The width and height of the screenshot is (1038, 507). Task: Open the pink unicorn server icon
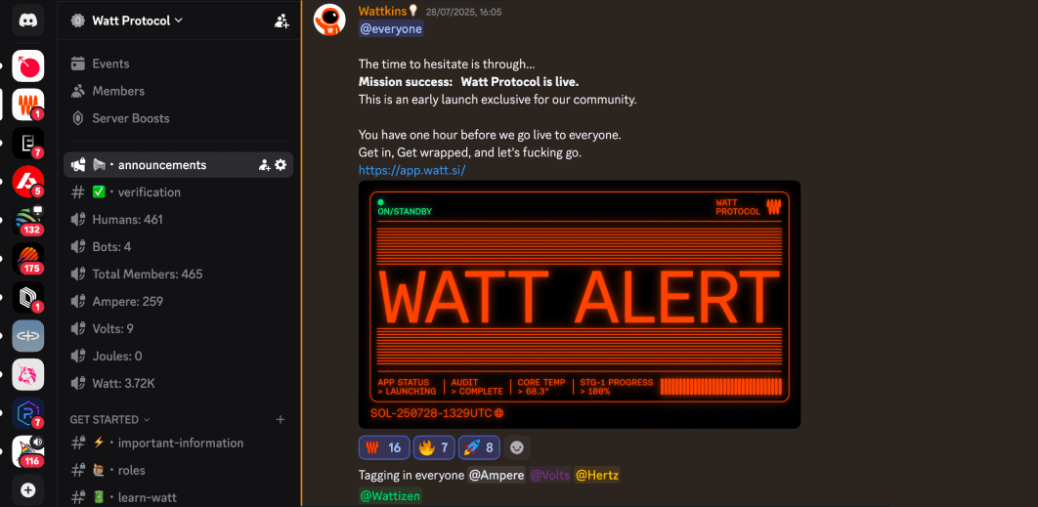27,374
